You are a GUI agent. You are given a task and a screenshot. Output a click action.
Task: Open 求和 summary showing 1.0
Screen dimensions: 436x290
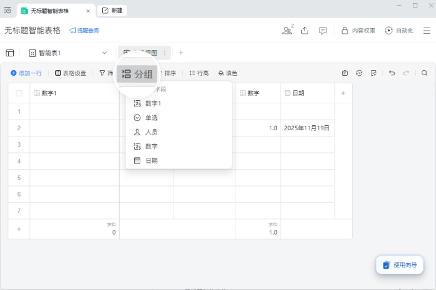[x=258, y=229]
